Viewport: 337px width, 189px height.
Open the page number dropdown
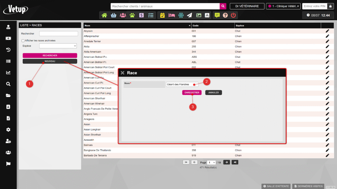211,162
